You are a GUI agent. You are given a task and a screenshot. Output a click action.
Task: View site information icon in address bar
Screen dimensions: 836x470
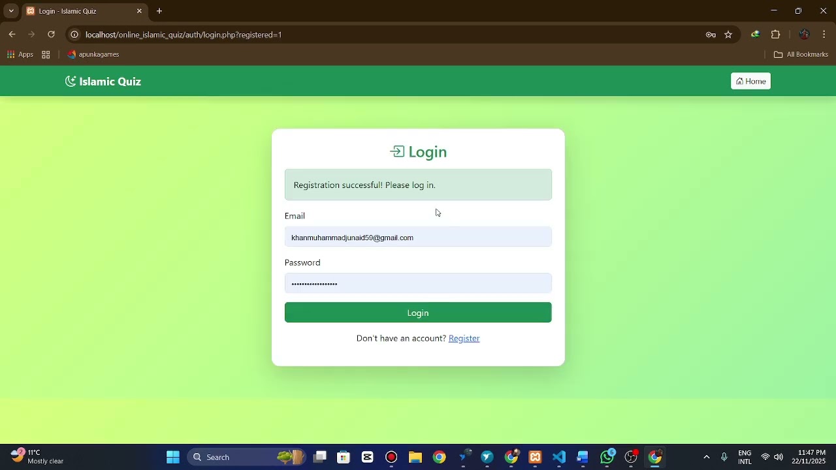coord(74,35)
